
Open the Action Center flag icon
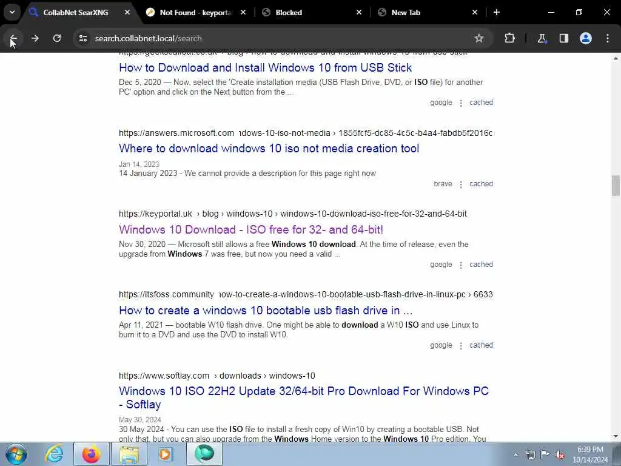[x=545, y=454]
